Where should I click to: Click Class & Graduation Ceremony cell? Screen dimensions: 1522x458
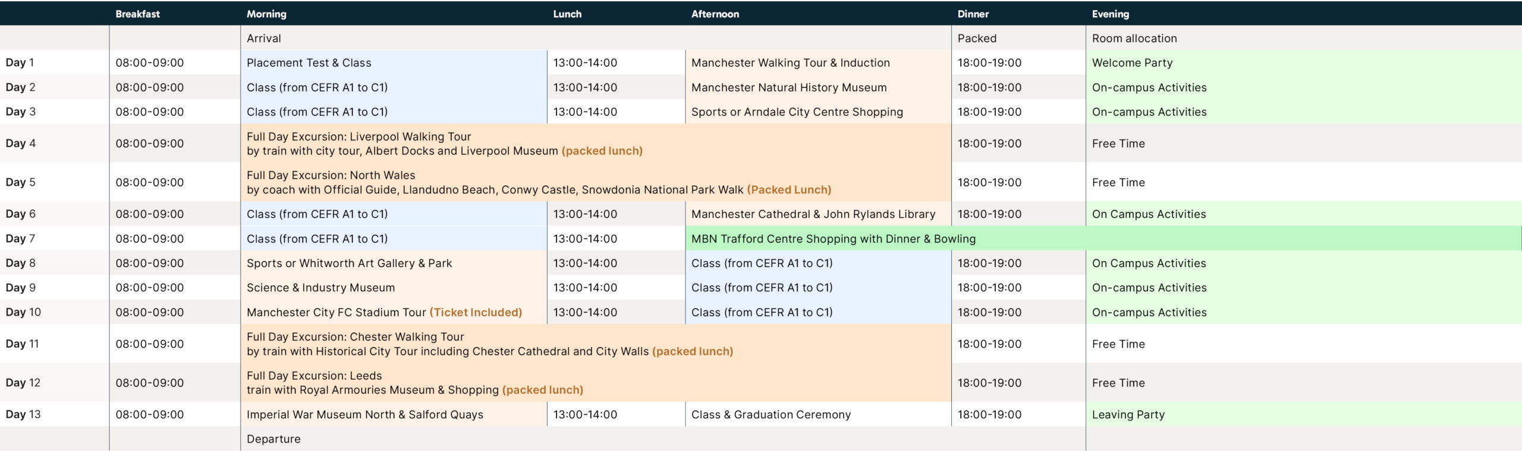[771, 415]
